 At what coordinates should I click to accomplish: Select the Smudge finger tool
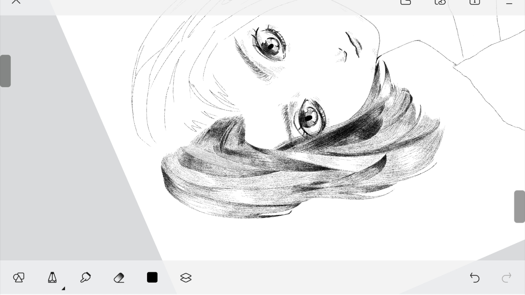pyautogui.click(x=85, y=277)
